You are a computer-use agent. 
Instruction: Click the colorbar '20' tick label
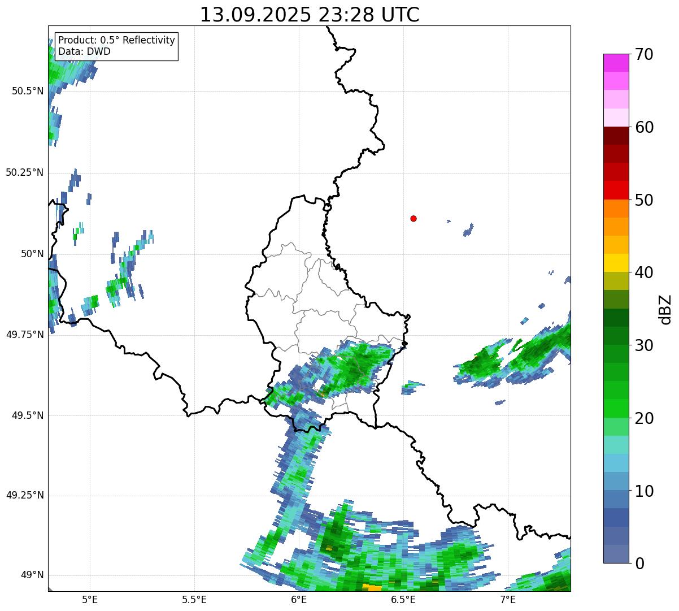[x=644, y=418]
